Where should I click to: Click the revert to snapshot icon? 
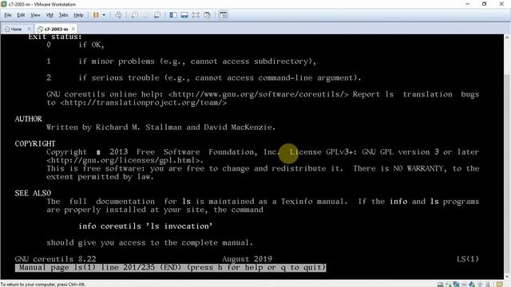point(145,15)
